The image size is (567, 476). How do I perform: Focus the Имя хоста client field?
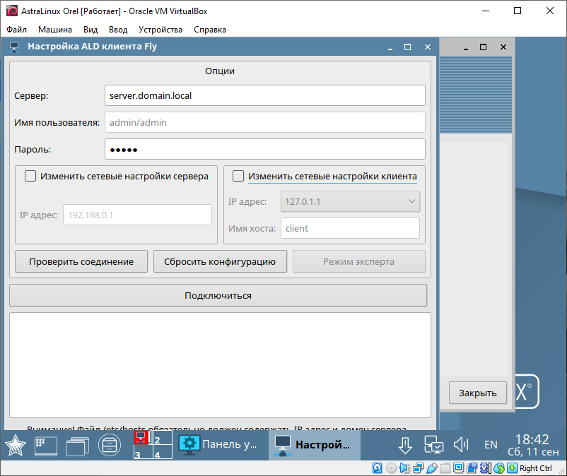350,228
